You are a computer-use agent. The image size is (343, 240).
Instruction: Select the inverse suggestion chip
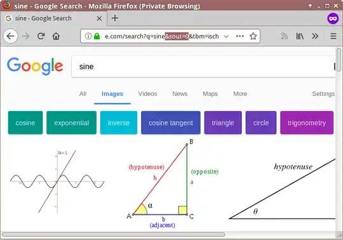[119, 123]
